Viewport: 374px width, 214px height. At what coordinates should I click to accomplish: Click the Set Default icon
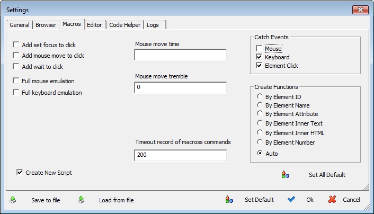(x=229, y=200)
